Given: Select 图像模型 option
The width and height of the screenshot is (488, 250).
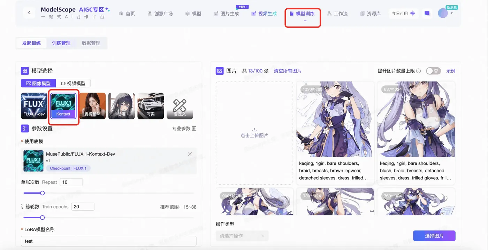Looking at the screenshot, I should [x=38, y=83].
